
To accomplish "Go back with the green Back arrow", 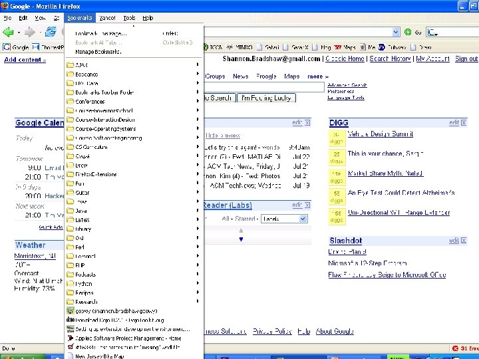I will click(8, 32).
